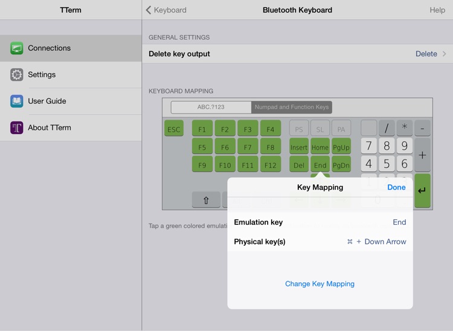
Task: Open the Settings gear icon
Action: [17, 74]
